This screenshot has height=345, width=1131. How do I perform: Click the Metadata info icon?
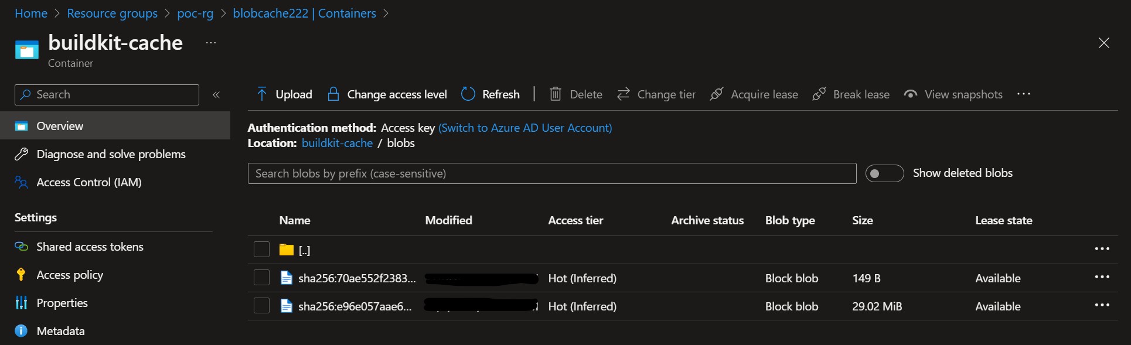tap(22, 331)
